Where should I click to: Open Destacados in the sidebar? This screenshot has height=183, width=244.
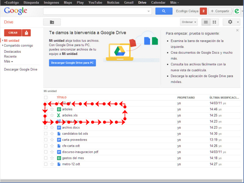[13, 52]
